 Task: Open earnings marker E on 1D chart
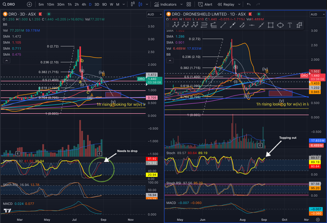point(260,145)
